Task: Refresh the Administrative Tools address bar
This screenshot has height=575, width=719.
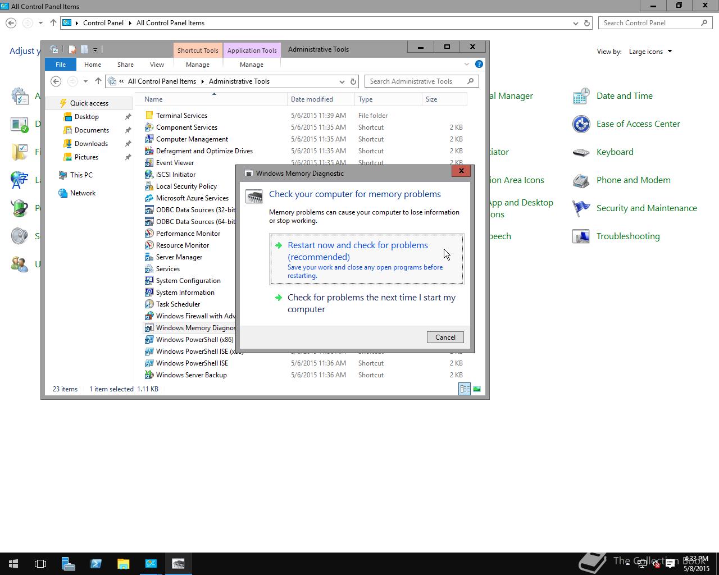Action: coord(353,81)
